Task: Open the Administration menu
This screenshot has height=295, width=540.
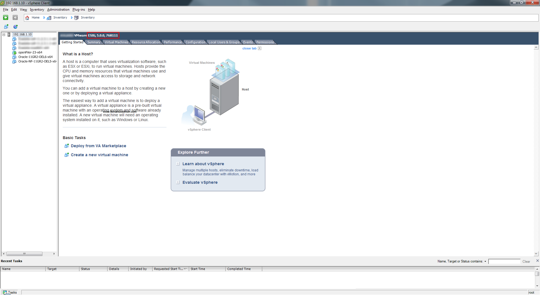Action: point(58,10)
